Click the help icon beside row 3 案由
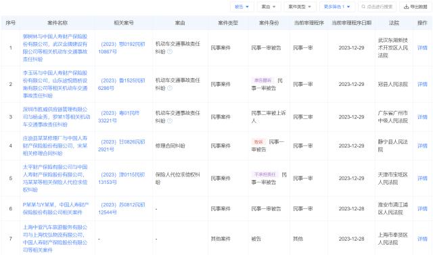Image resolution: width=433 pixels, height=255 pixels. pos(170,120)
